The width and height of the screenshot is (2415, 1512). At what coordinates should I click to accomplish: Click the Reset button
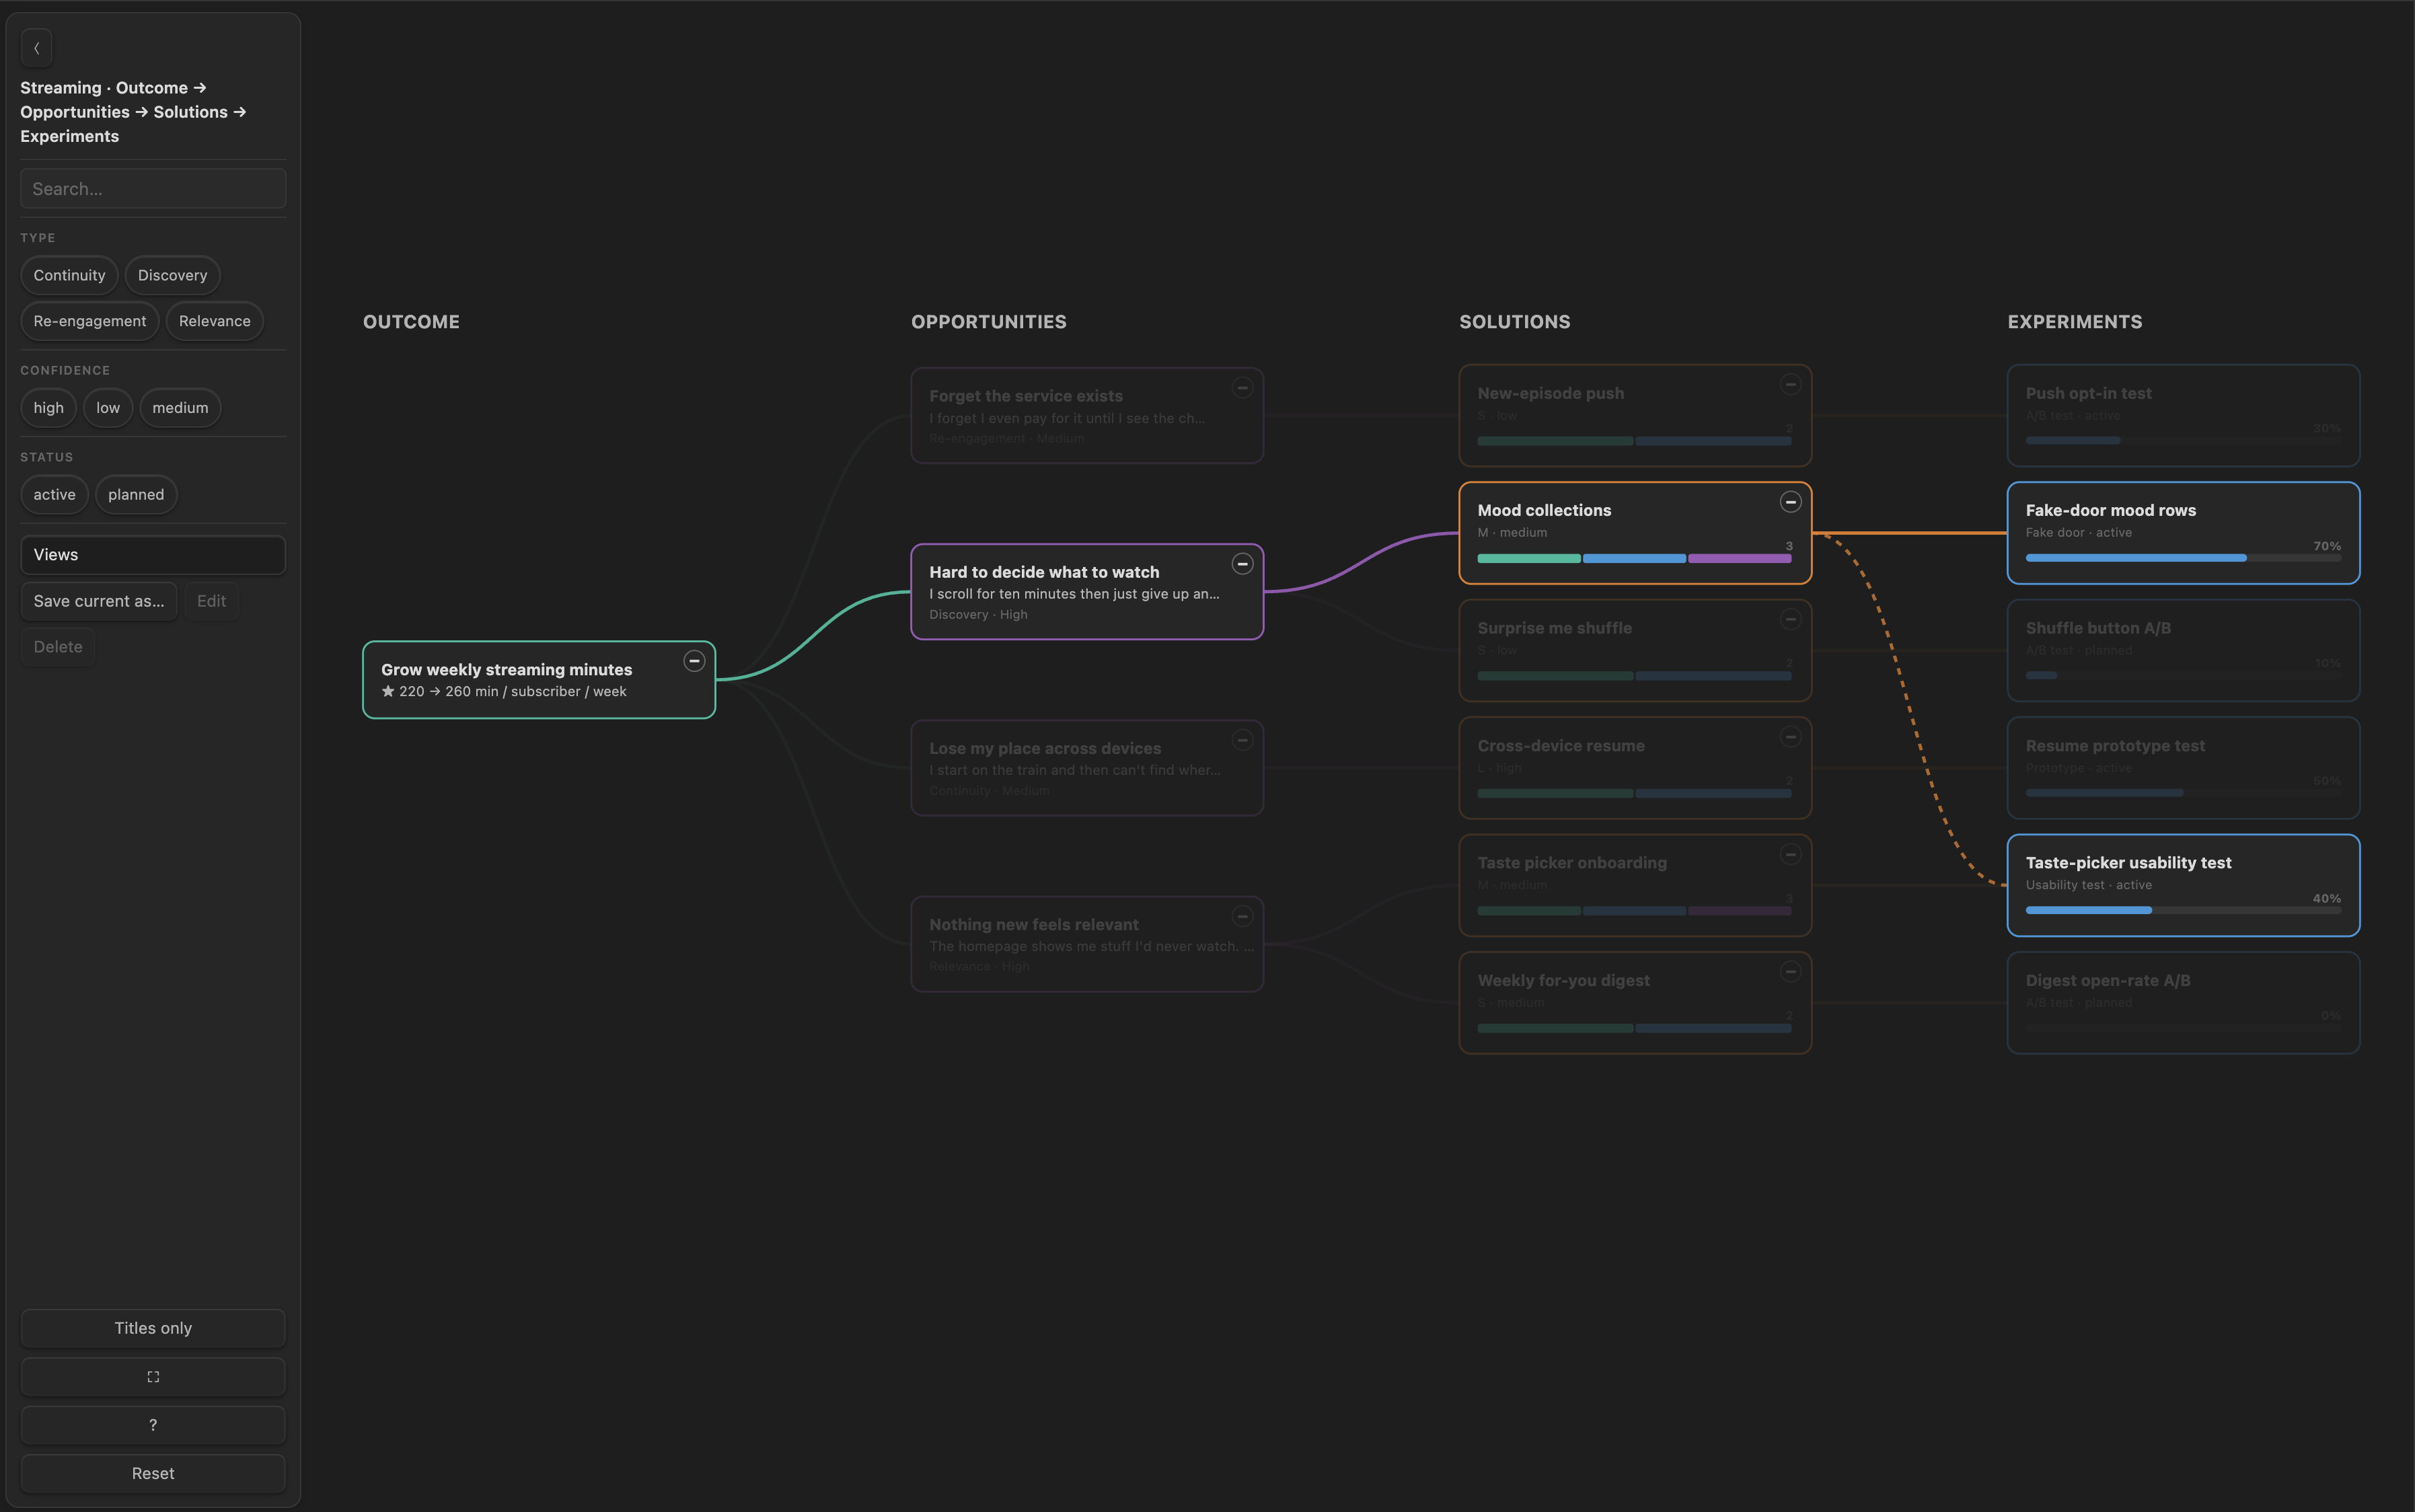pyautogui.click(x=153, y=1474)
